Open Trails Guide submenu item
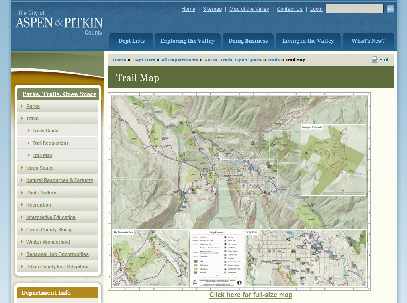The height and width of the screenshot is (303, 407). (45, 131)
